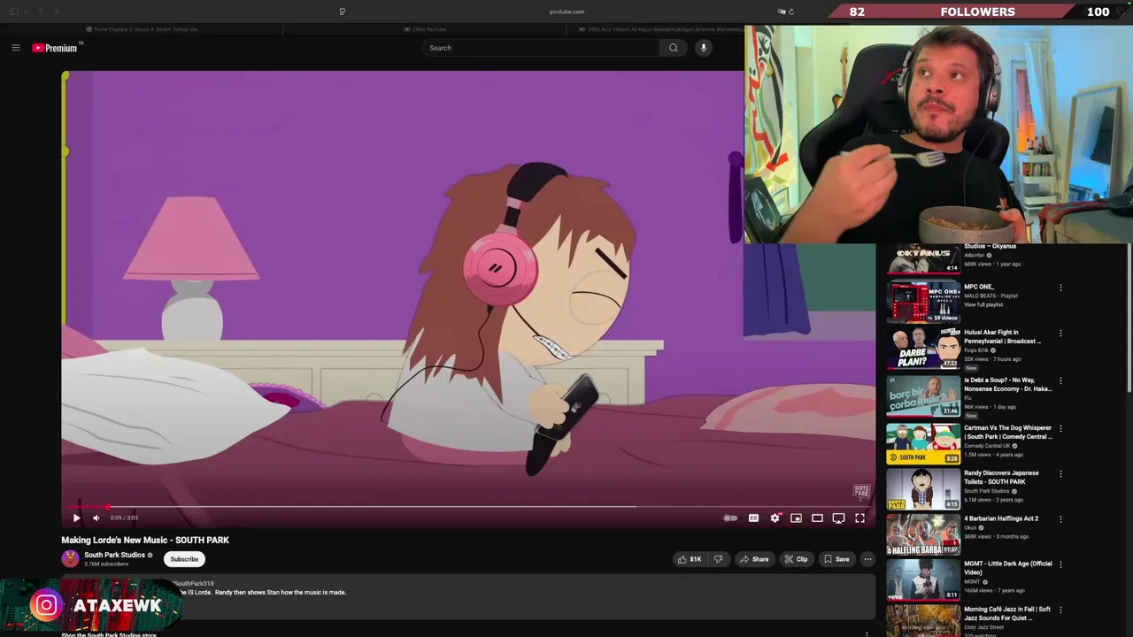1133x637 pixels.
Task: Switch to miniplayer mode
Action: coord(796,518)
